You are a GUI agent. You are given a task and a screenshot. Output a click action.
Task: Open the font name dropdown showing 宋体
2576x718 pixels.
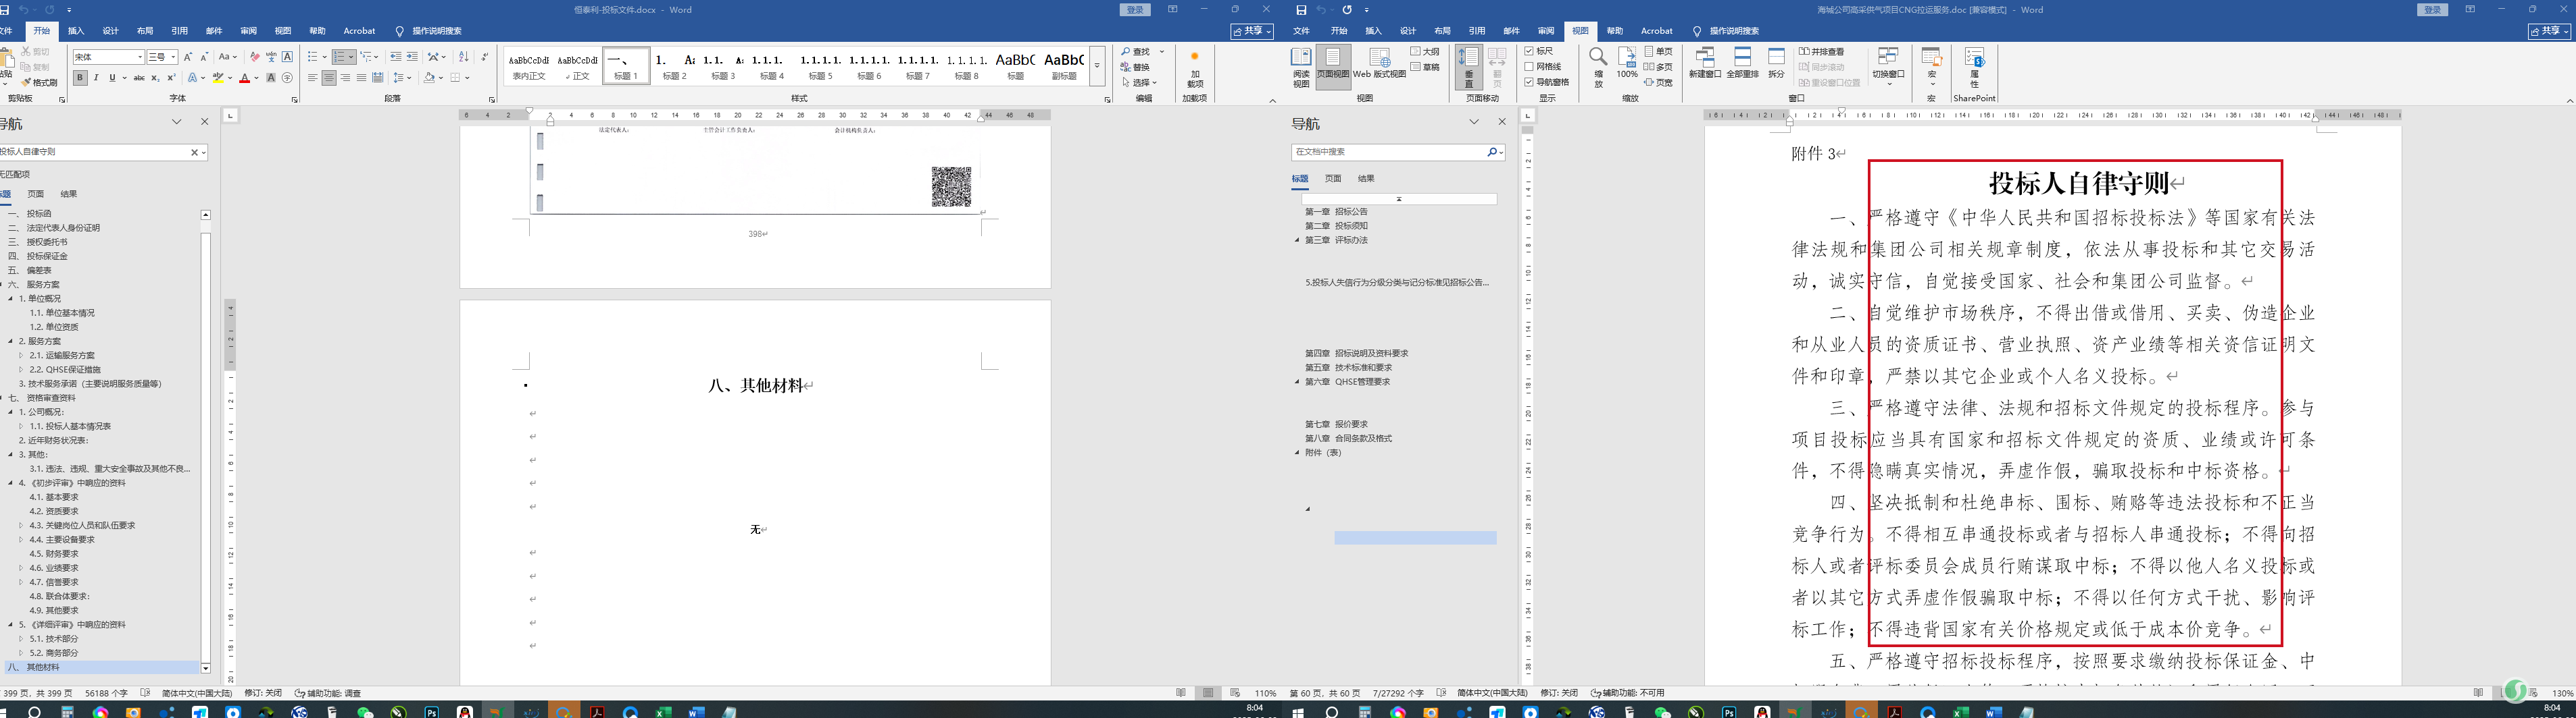pos(107,57)
